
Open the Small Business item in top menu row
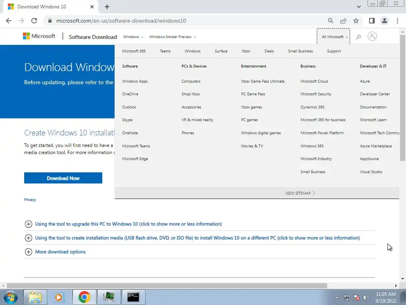[301, 51]
